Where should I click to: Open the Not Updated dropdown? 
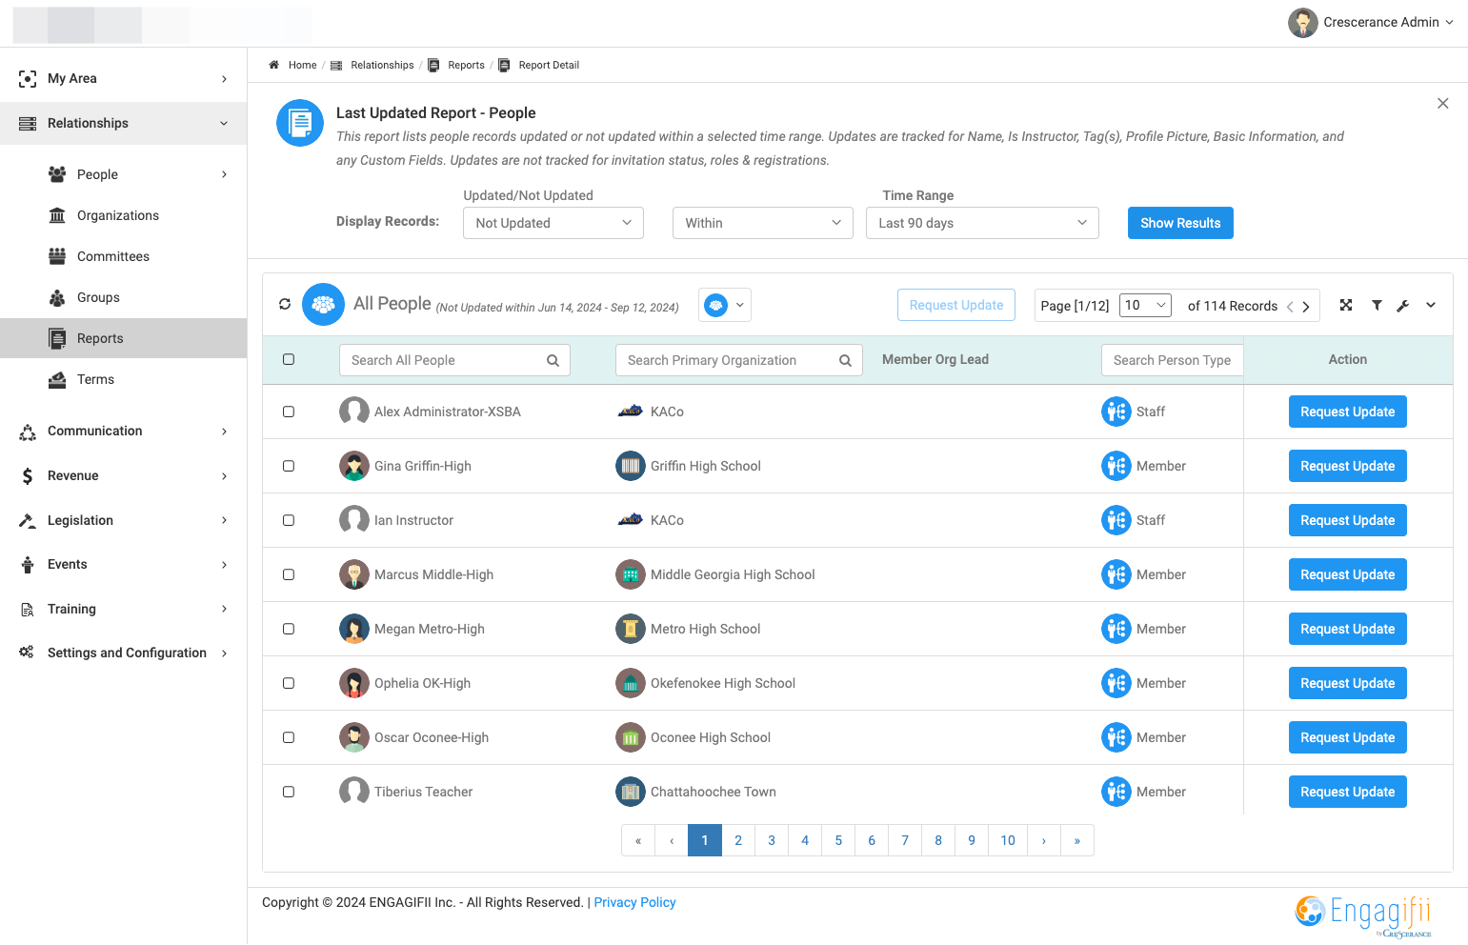(553, 223)
